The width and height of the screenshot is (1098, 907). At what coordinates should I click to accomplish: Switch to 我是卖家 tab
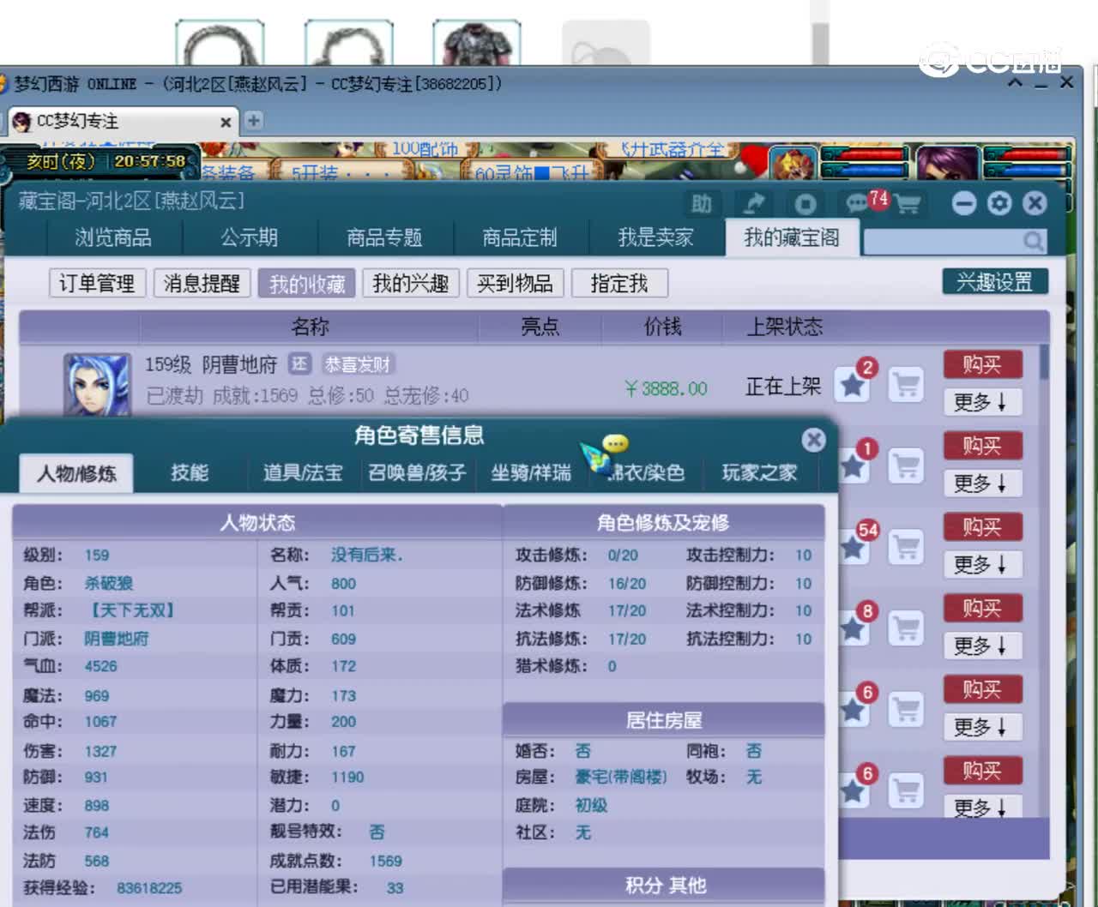pos(655,237)
